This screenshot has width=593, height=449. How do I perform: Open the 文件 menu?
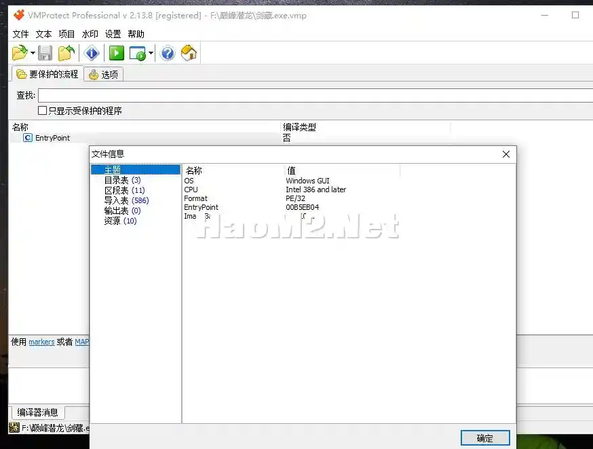[x=20, y=34]
